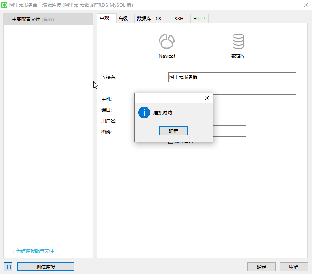Open the HTTP tab
This screenshot has height=274, width=312.
tap(199, 19)
